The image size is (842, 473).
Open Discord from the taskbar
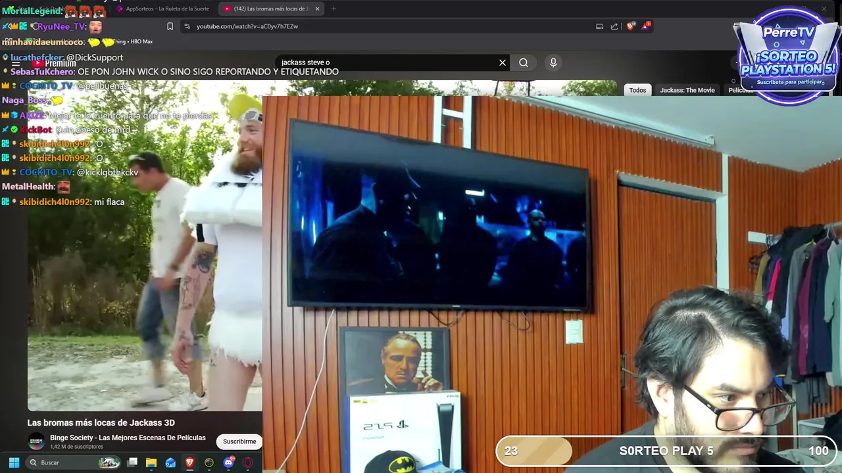click(228, 462)
